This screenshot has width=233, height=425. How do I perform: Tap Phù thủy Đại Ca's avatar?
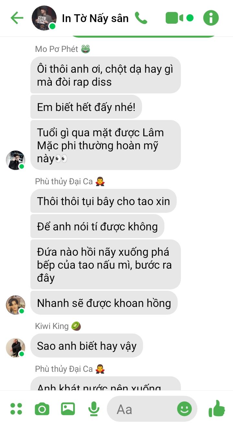coord(16,305)
